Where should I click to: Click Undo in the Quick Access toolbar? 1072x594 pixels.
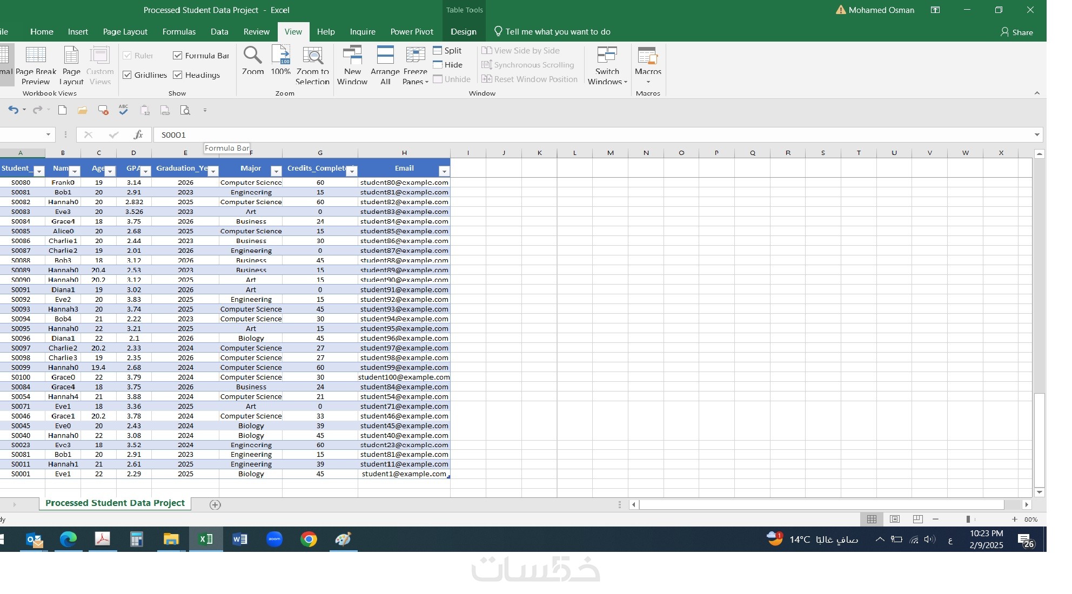point(13,110)
